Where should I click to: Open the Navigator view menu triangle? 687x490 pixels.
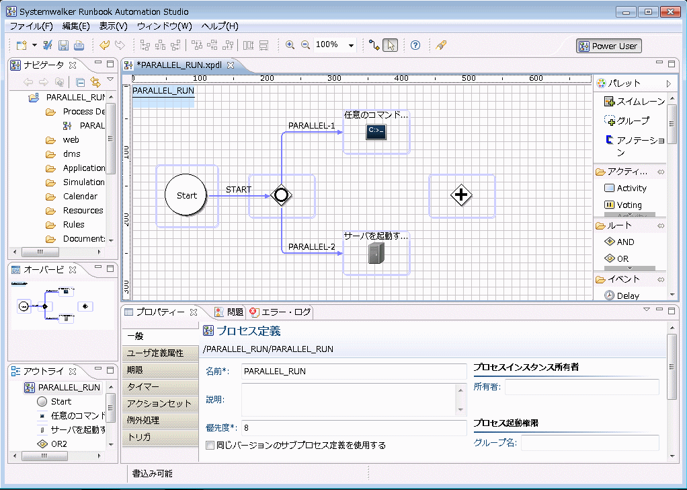click(110, 79)
